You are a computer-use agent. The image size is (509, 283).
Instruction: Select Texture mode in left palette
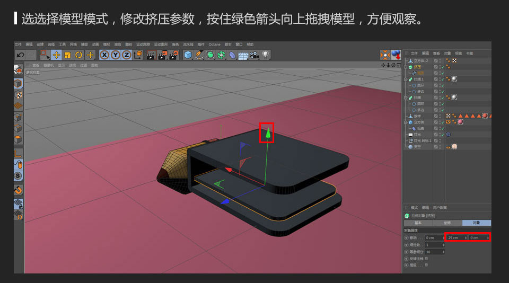coord(18,95)
